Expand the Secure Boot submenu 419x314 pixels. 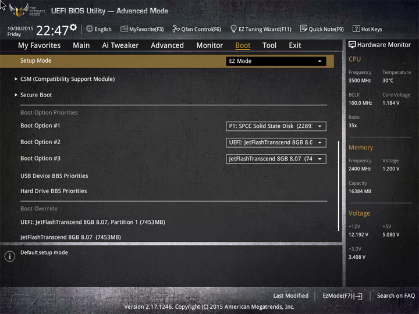click(36, 95)
